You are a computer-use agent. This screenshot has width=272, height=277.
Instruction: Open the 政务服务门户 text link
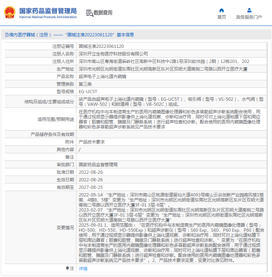pos(249,17)
